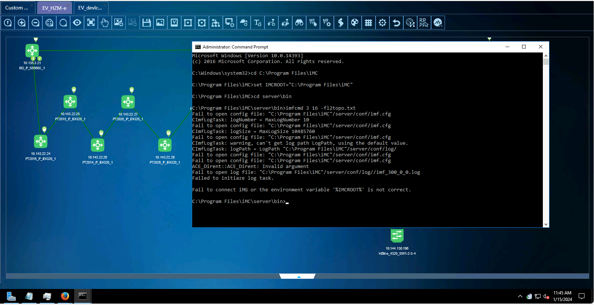The width and height of the screenshot is (594, 305).
Task: Click the link wrench configuration icon
Action: (285, 23)
